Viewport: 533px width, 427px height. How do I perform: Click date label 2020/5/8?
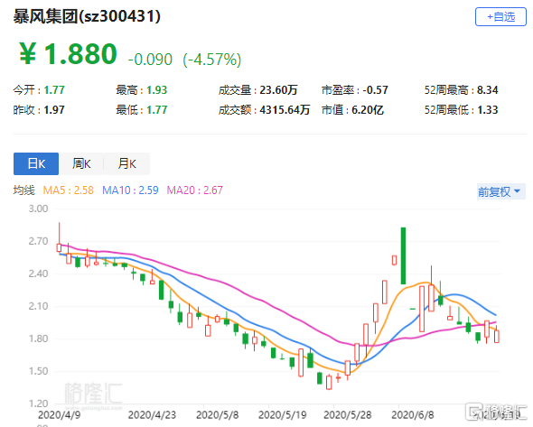218,414
